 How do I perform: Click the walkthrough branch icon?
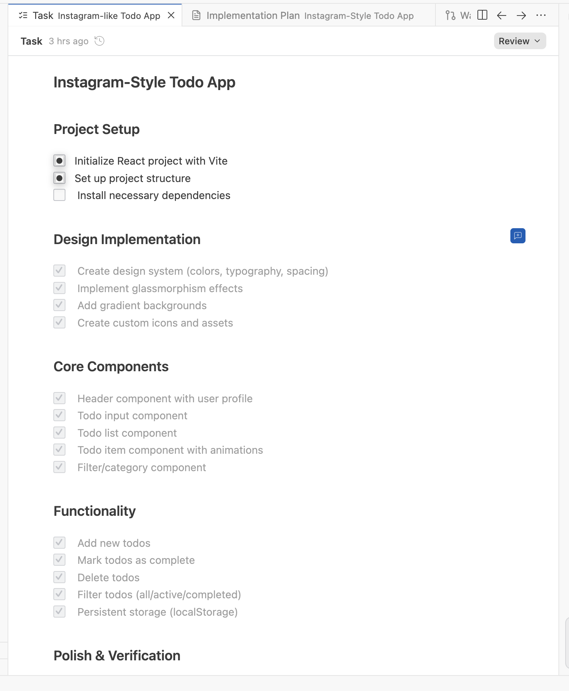coord(451,15)
